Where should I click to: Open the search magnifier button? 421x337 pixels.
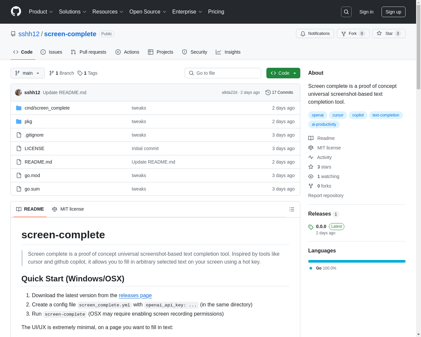[346, 12]
